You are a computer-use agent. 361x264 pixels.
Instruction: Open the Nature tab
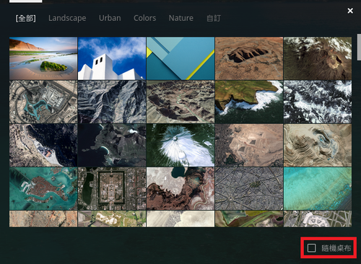pos(180,18)
